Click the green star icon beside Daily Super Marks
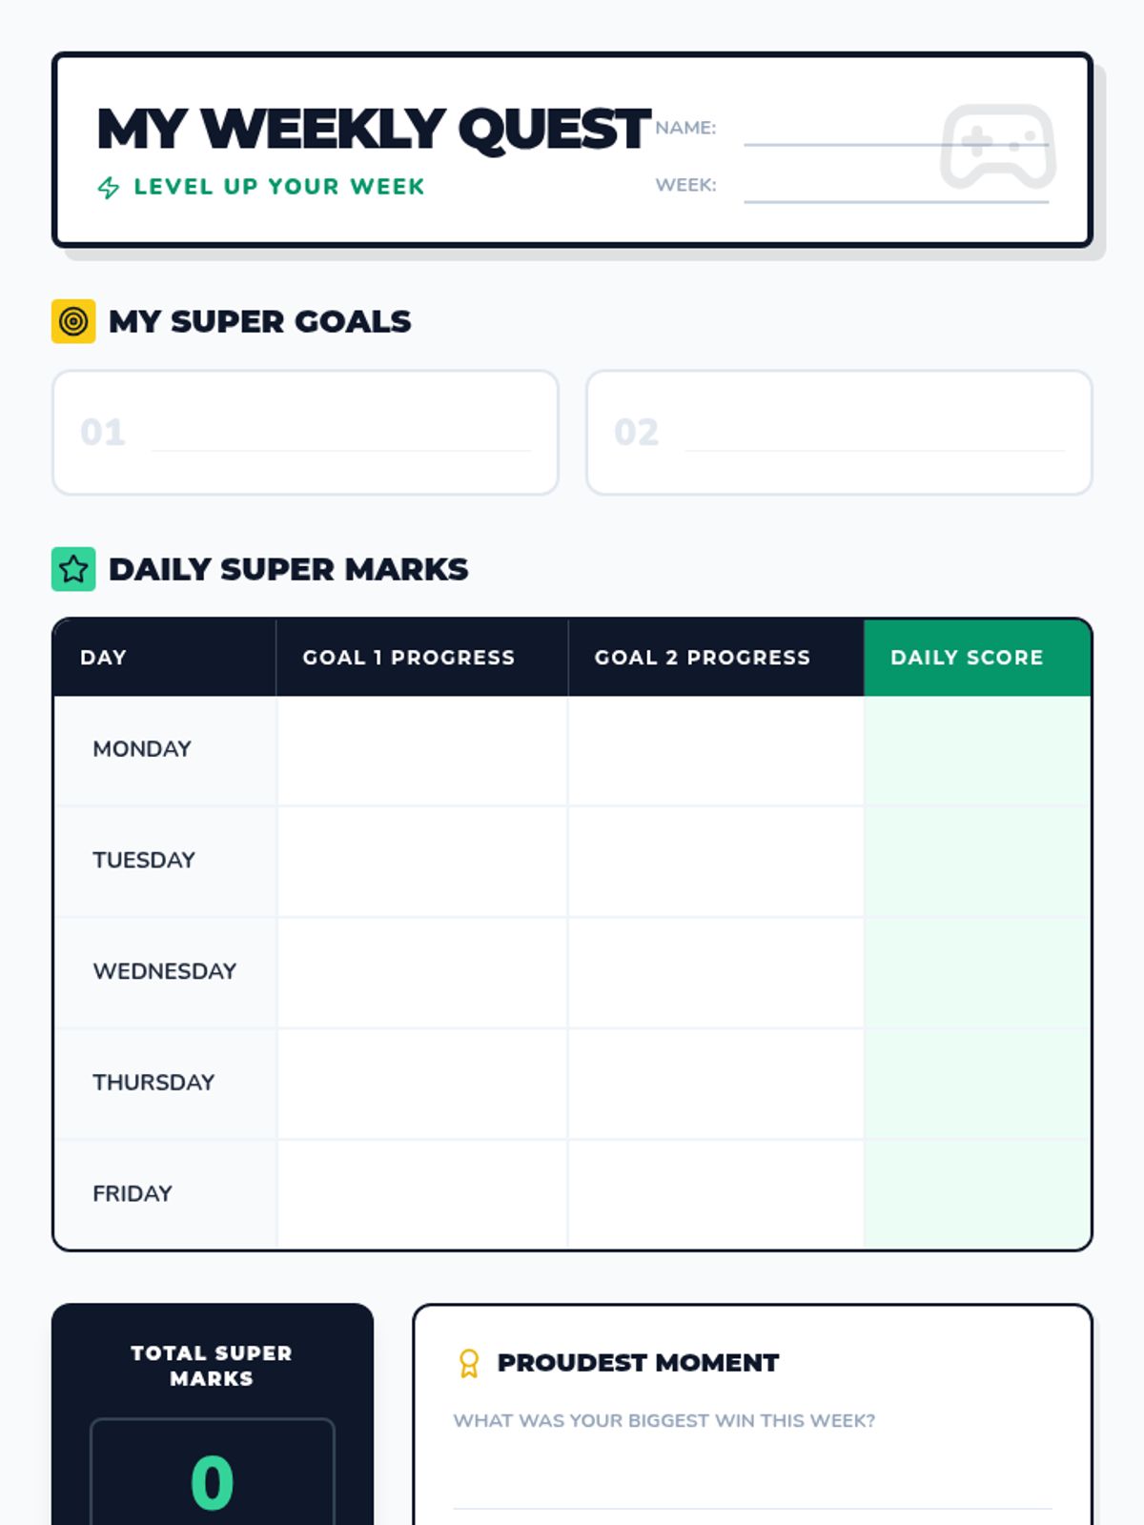The image size is (1144, 1525). (x=73, y=570)
